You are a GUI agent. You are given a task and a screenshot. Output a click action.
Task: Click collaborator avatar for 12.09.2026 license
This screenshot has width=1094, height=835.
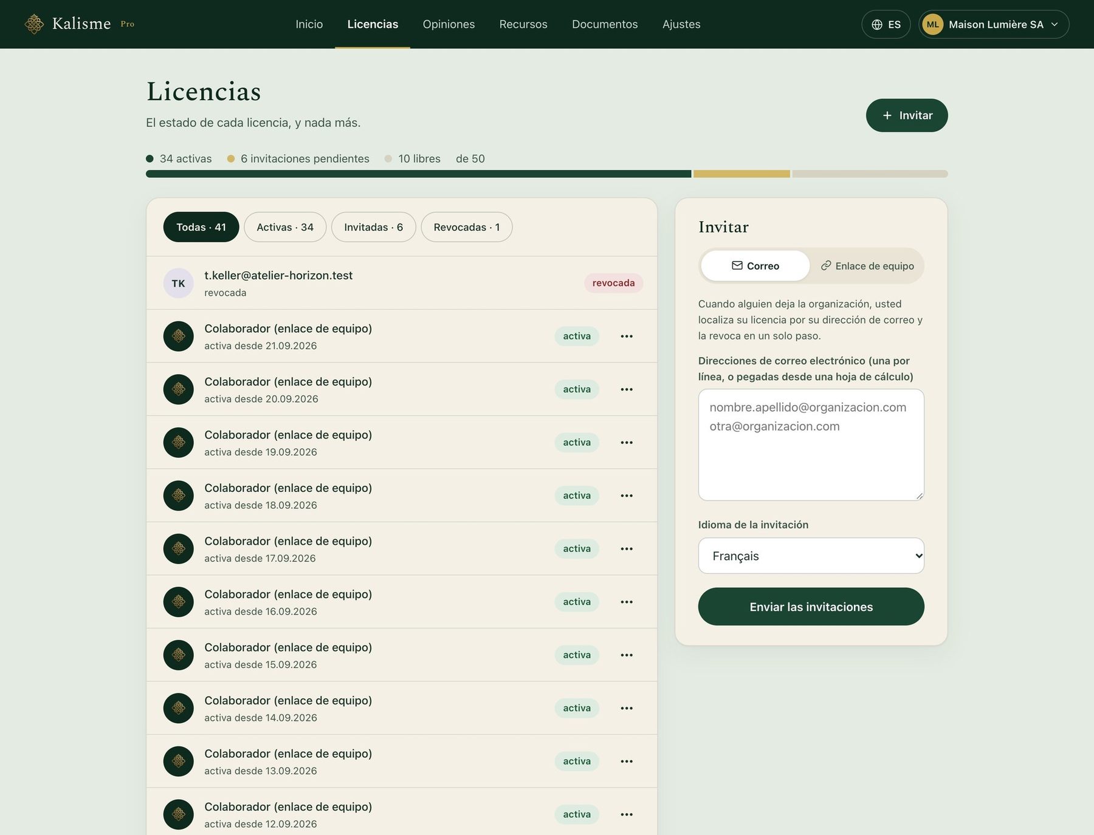coord(178,814)
